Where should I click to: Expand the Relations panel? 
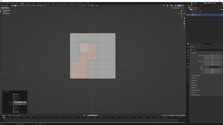(x=194, y=78)
